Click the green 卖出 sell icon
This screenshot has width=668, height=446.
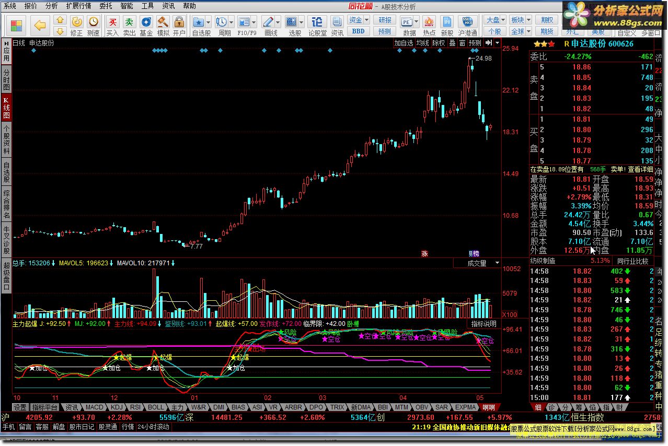(129, 26)
